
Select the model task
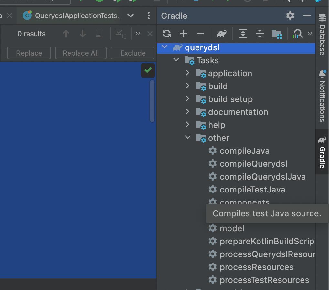click(232, 229)
